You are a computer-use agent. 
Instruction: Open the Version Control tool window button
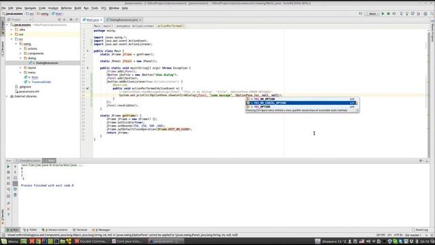point(54,230)
